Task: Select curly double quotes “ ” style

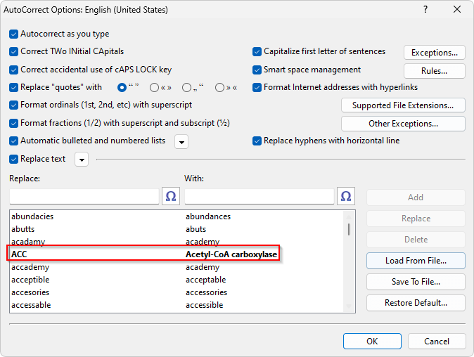Action: (x=122, y=88)
